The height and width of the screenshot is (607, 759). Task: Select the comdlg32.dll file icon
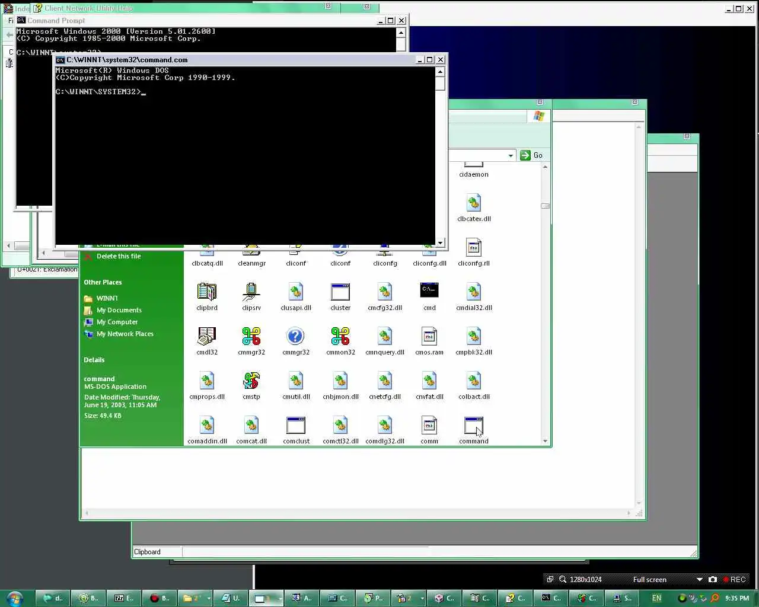click(385, 424)
